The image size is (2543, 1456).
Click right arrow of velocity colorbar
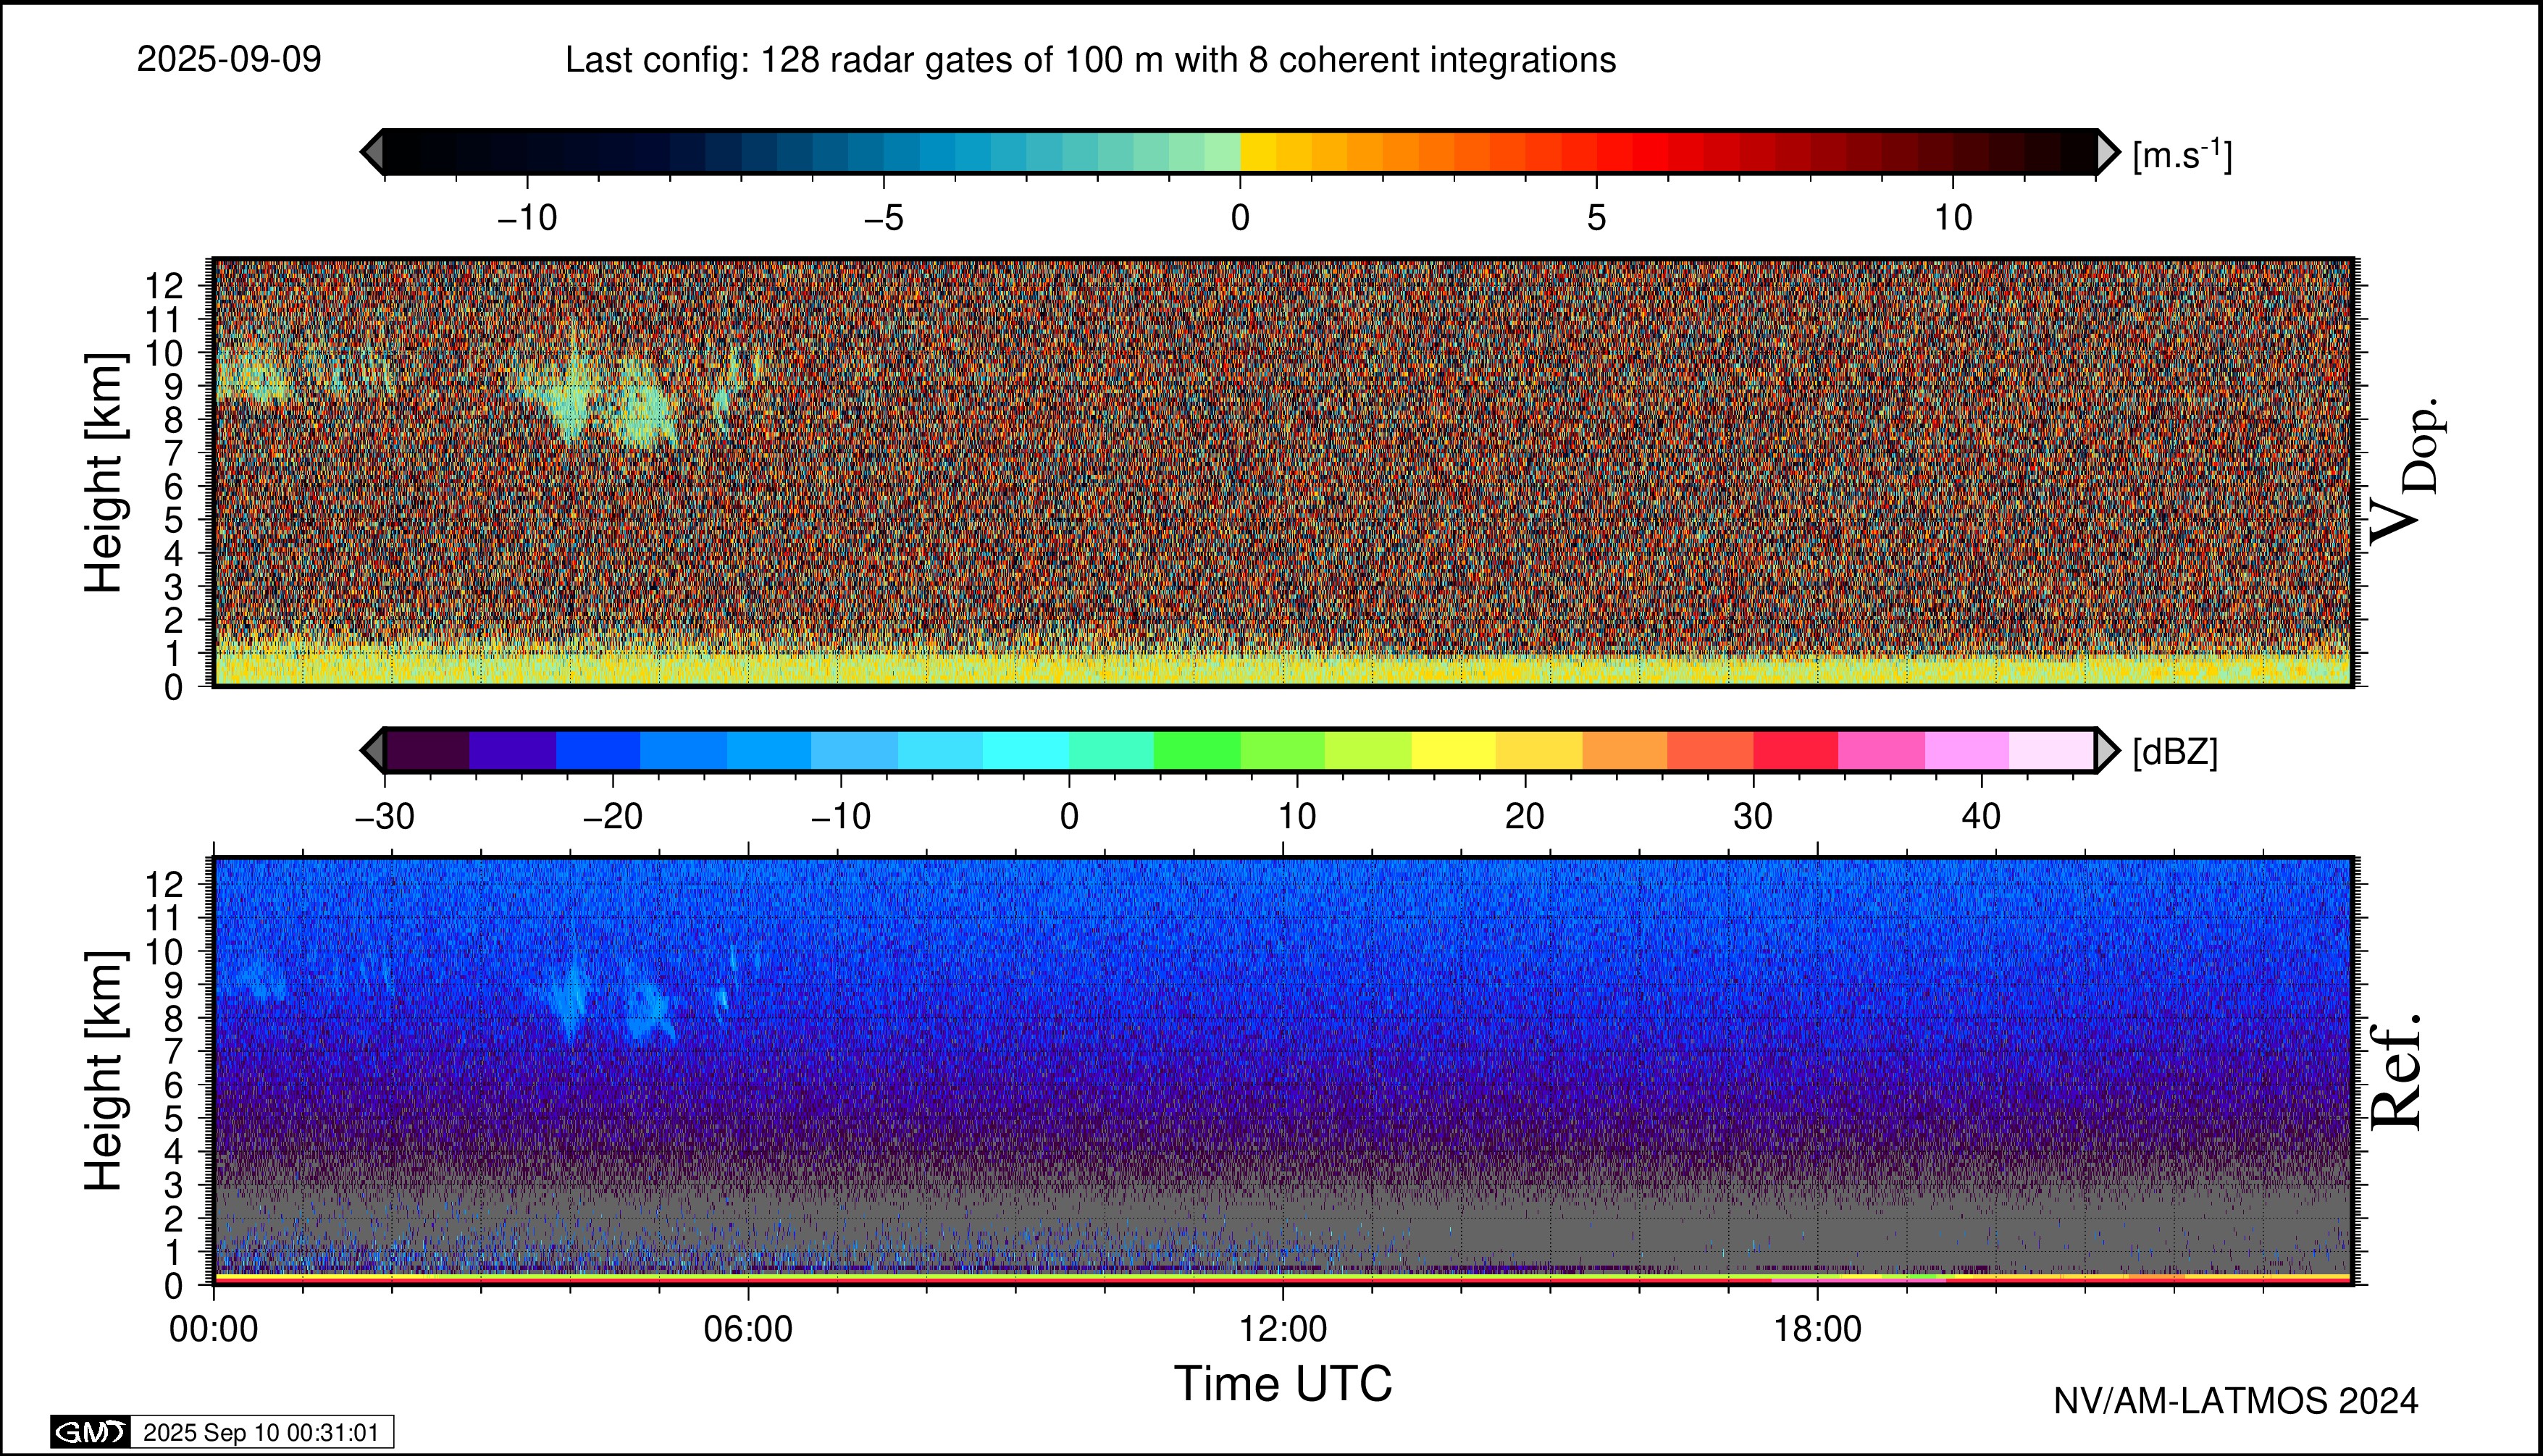pos(2107,152)
